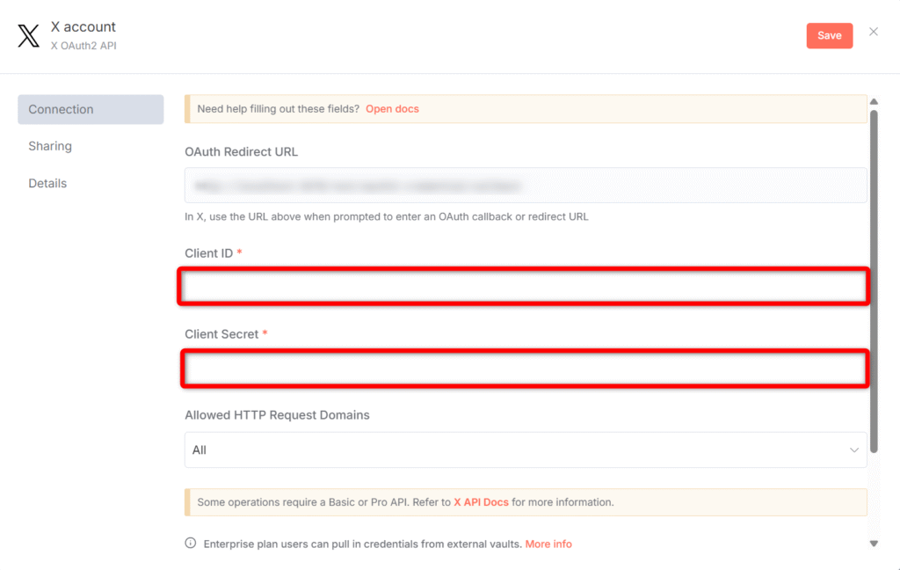Select the OAuth Redirect URL field

click(526, 185)
